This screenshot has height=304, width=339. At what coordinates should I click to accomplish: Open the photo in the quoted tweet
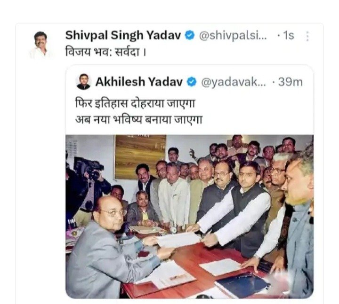tap(189, 217)
